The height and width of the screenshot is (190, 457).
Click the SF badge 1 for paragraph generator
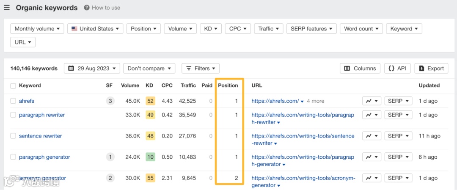click(x=110, y=157)
